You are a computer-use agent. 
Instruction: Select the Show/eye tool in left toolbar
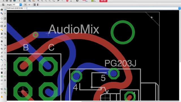(5, 10)
